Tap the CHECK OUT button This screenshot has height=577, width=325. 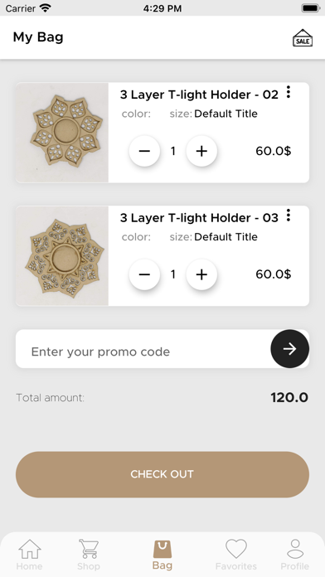tap(162, 474)
